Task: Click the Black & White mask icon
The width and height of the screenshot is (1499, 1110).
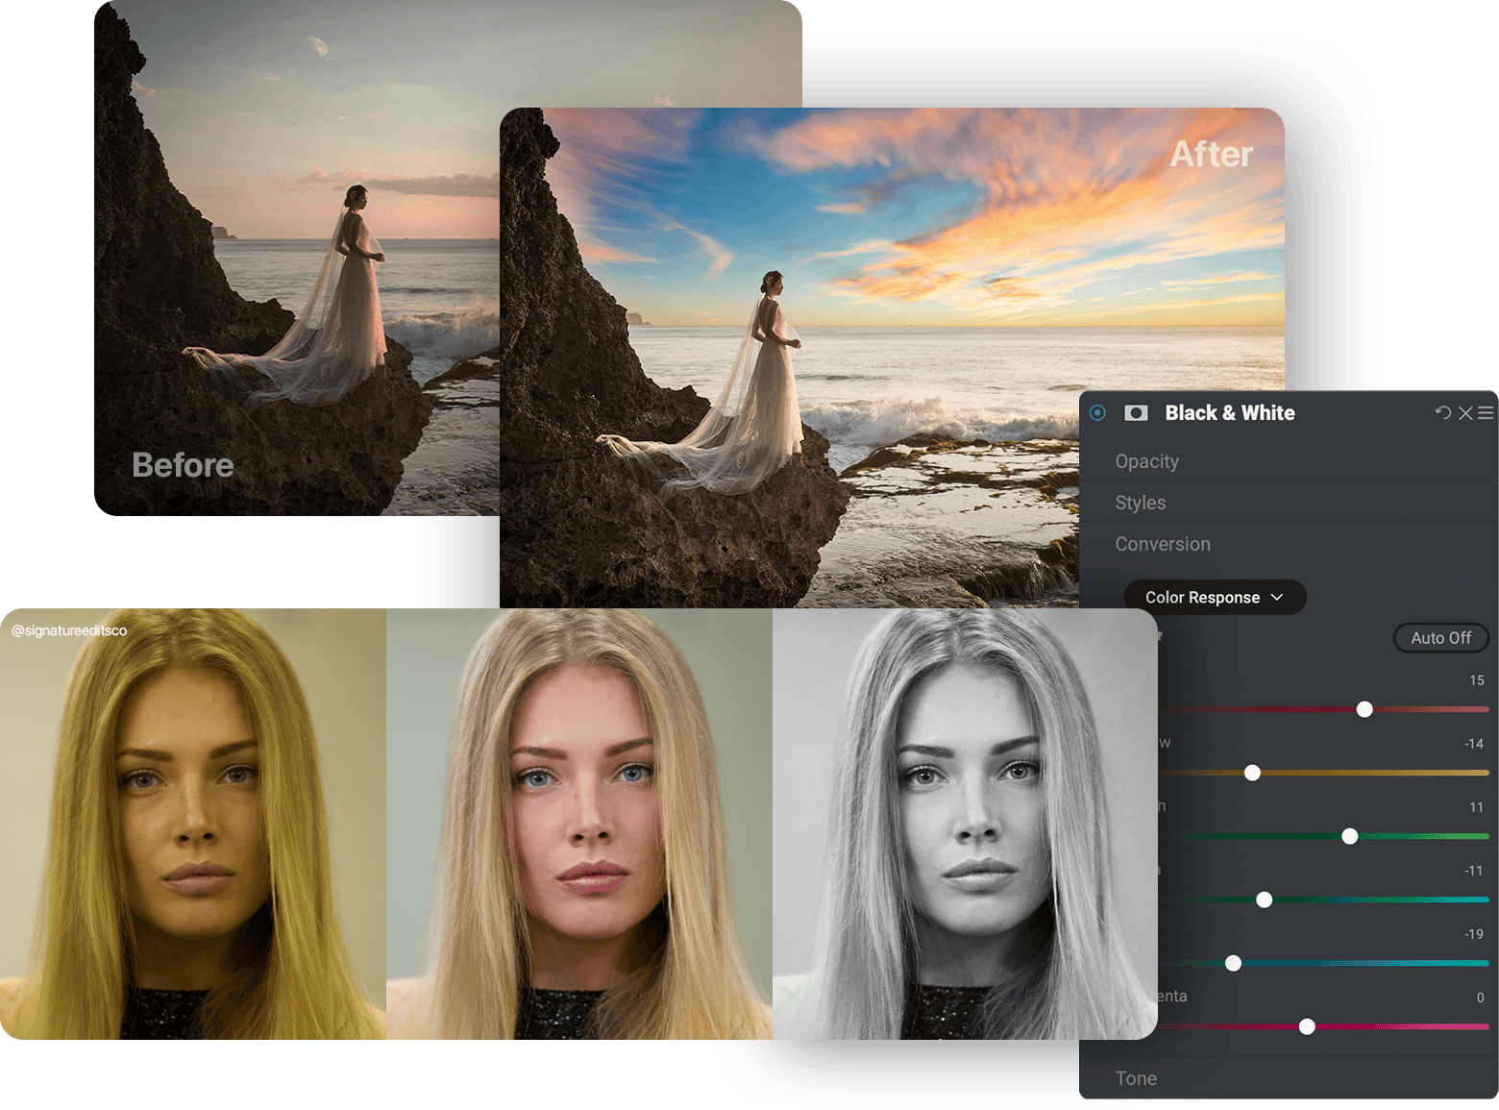Action: point(1136,413)
